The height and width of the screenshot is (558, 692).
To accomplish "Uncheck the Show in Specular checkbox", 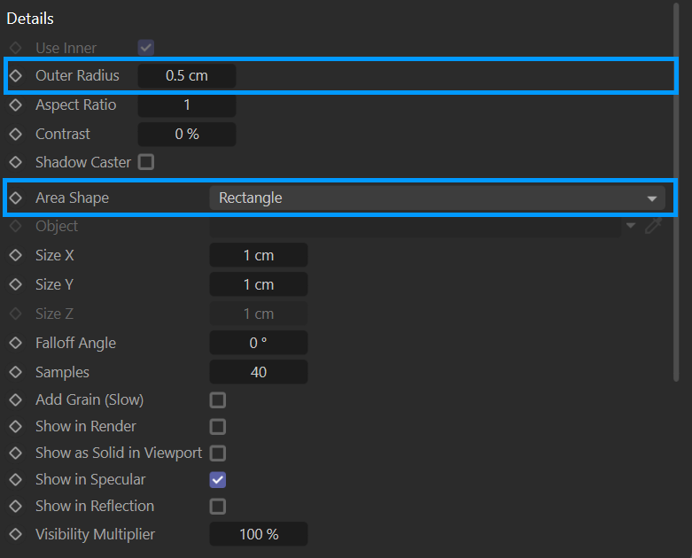I will click(218, 479).
